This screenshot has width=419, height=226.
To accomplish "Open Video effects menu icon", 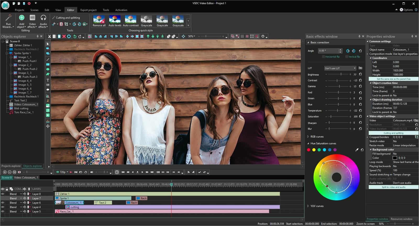I will pos(32,18).
